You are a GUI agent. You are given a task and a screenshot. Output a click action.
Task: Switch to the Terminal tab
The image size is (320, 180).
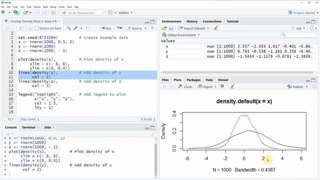(28, 127)
